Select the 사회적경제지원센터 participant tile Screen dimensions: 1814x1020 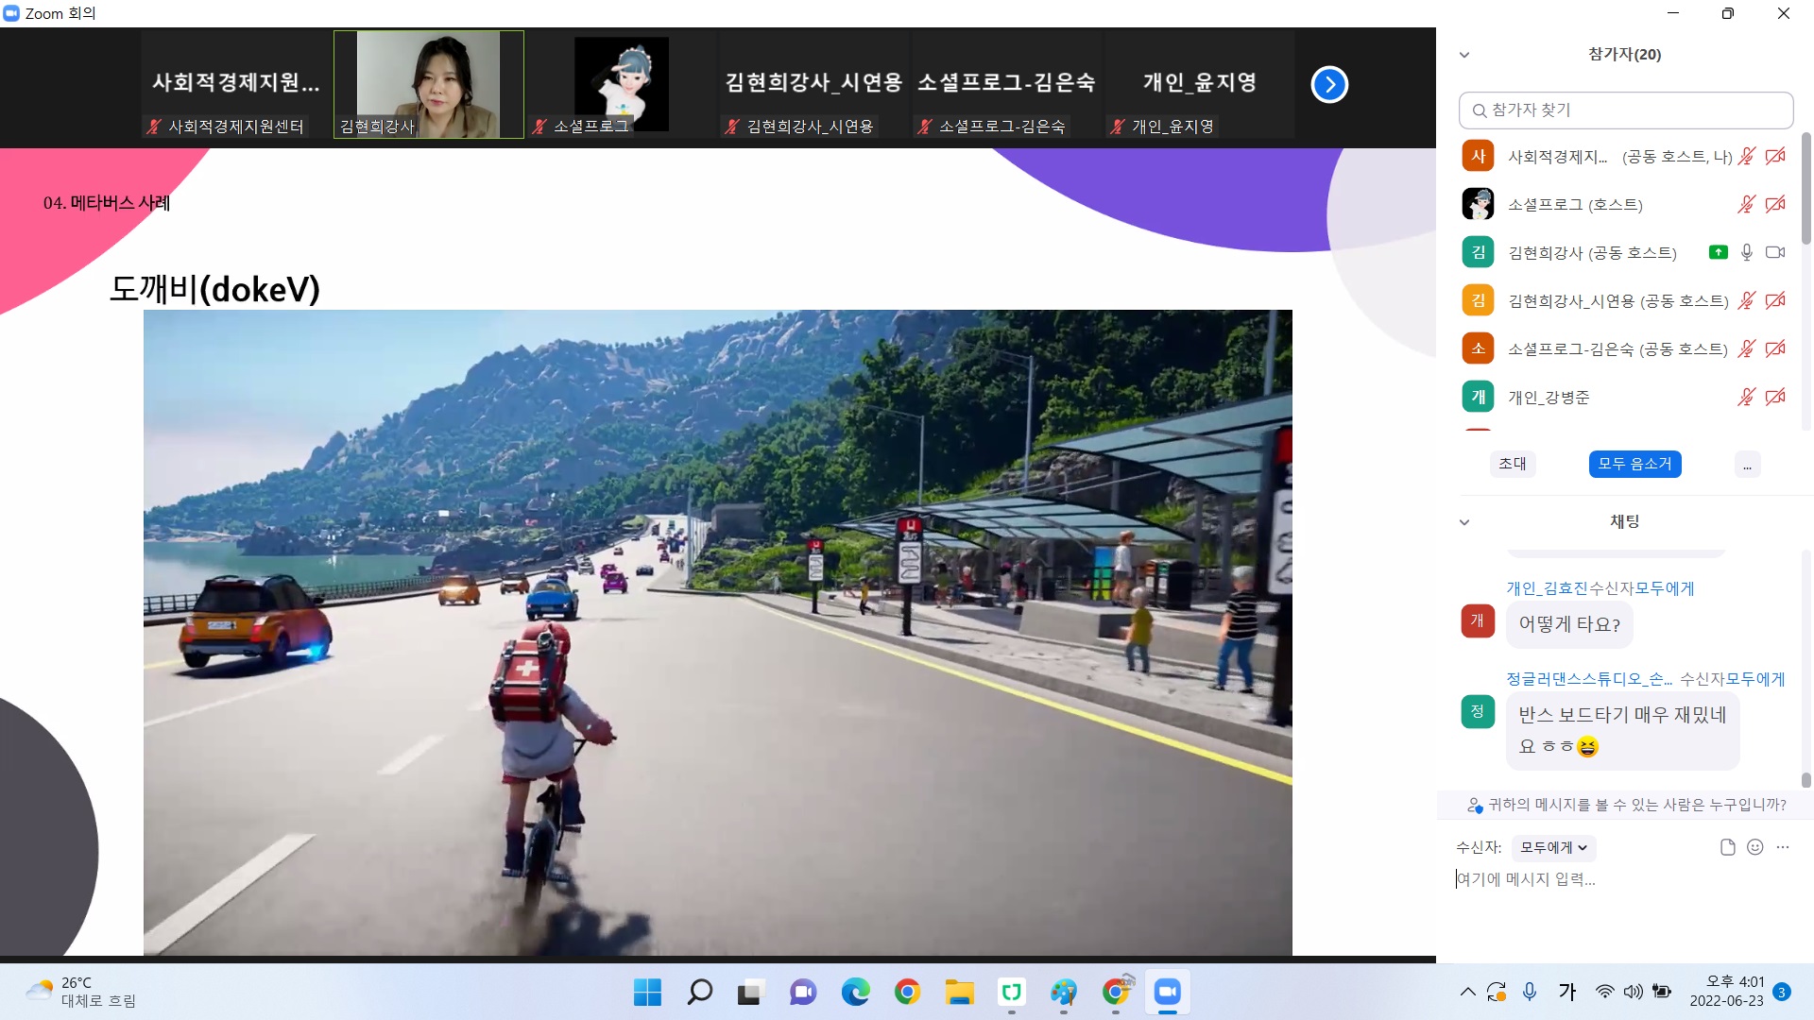point(236,85)
